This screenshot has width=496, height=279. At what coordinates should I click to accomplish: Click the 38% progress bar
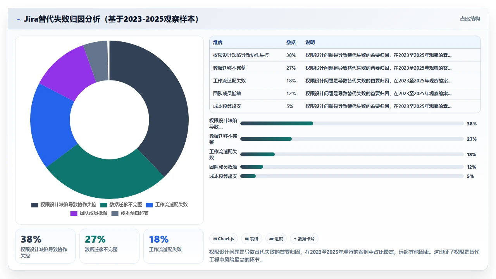click(x=352, y=123)
